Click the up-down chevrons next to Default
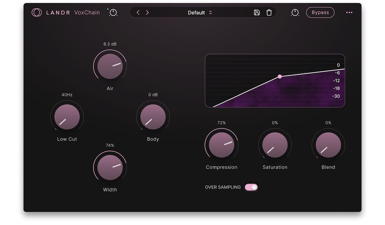The width and height of the screenshot is (385, 225). (211, 13)
